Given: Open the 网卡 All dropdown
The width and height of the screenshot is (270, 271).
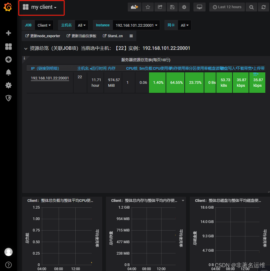Looking at the screenshot, I should tap(184, 25).
